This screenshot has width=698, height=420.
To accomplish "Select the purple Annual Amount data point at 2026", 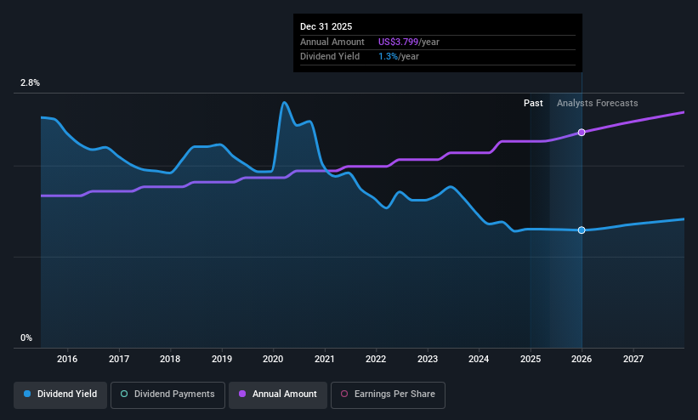I will [582, 133].
